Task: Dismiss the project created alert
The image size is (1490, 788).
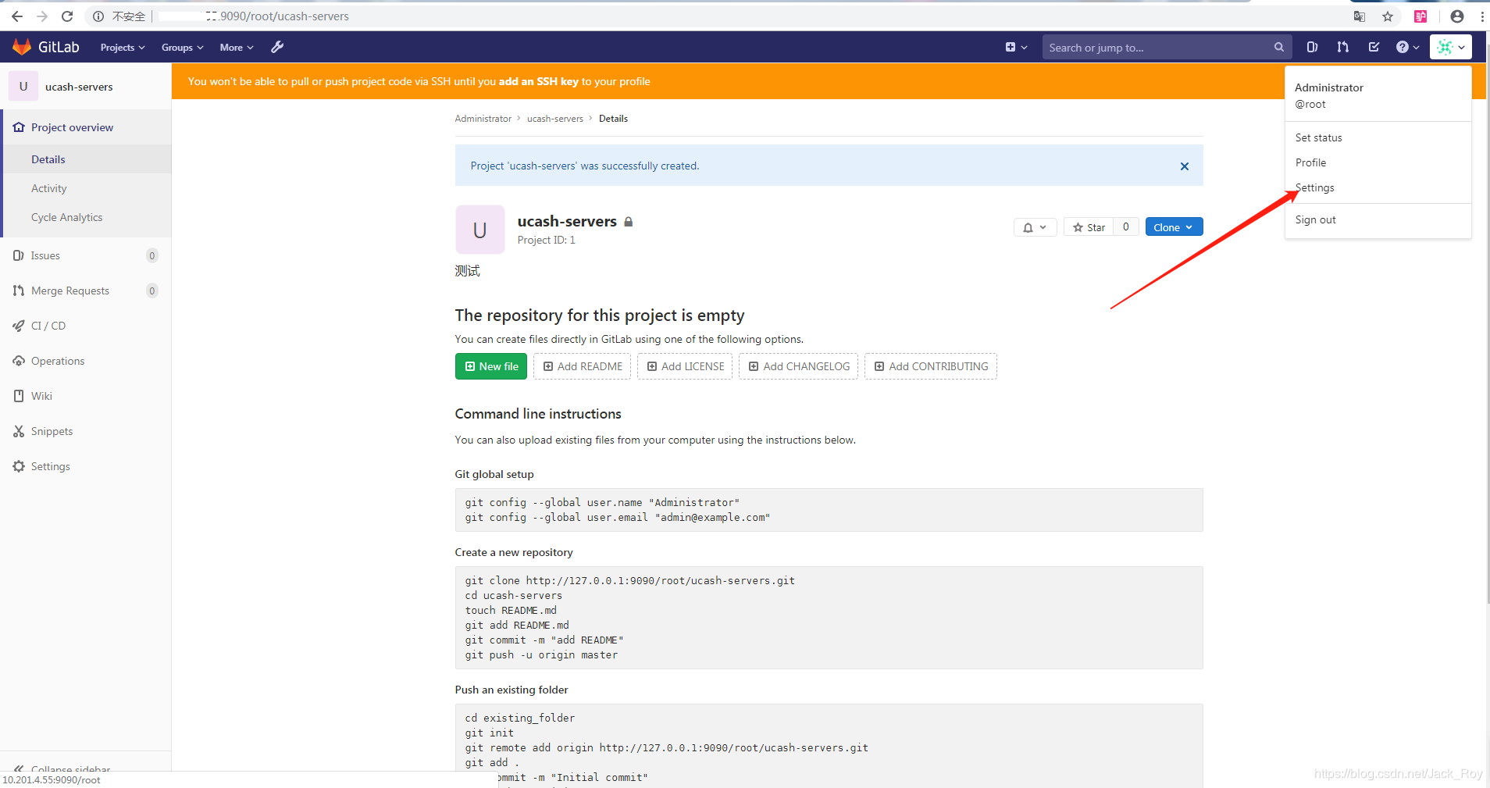Action: pyautogui.click(x=1185, y=166)
